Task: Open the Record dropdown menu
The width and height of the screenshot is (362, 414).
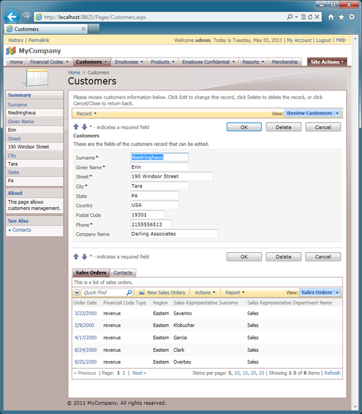Action: 86,113
